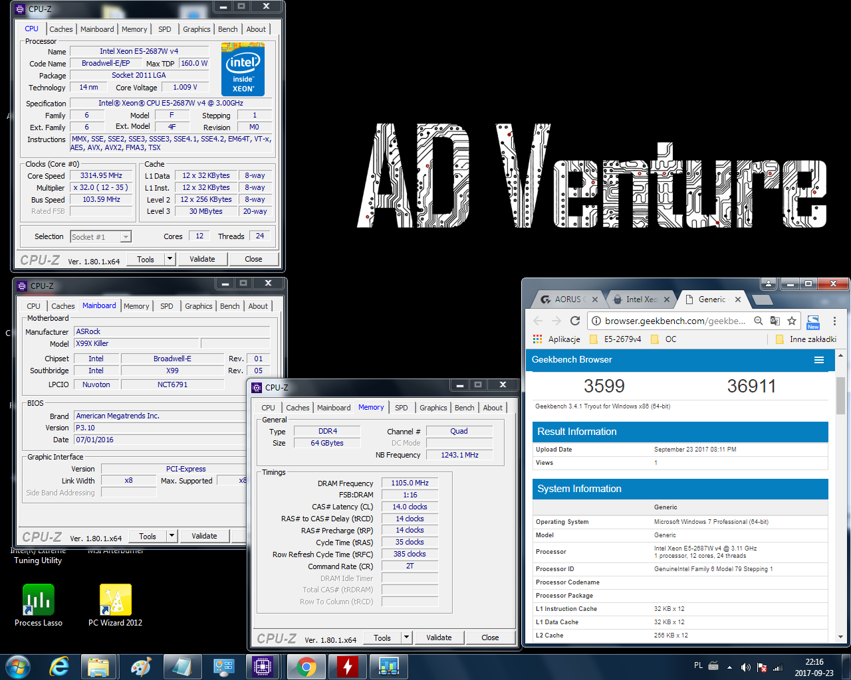Select About tab in CPU-Z Memory window
This screenshot has width=851, height=680.
[493, 408]
